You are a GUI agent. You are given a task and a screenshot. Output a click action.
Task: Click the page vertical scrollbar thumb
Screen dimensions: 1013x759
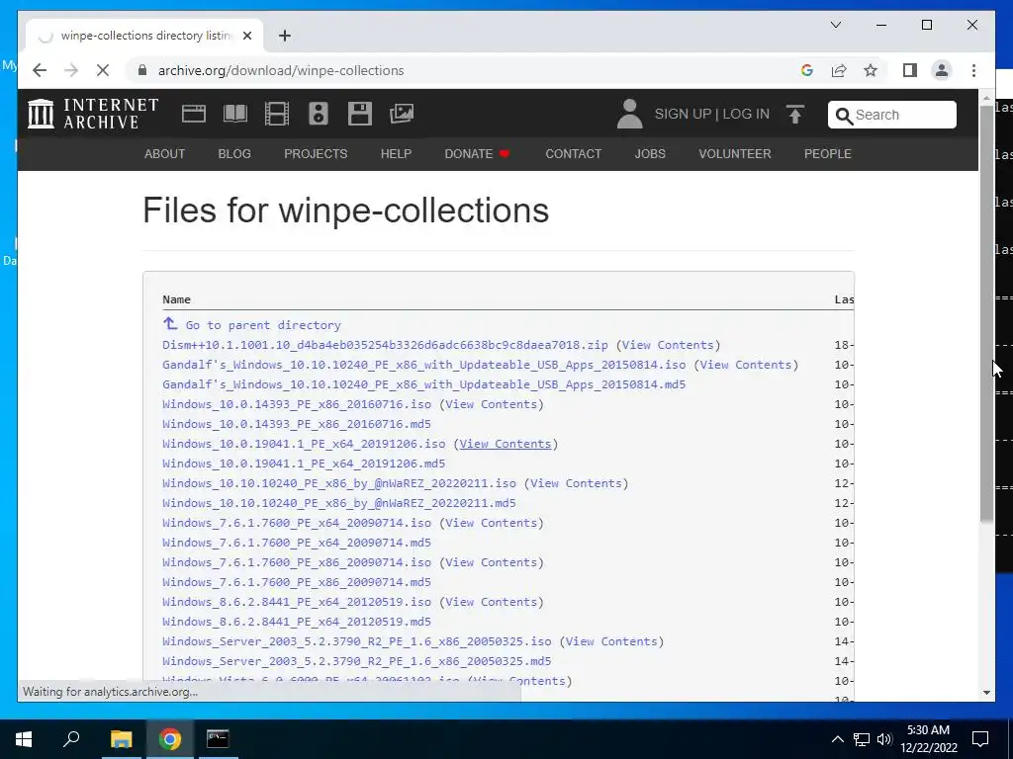[x=986, y=313]
